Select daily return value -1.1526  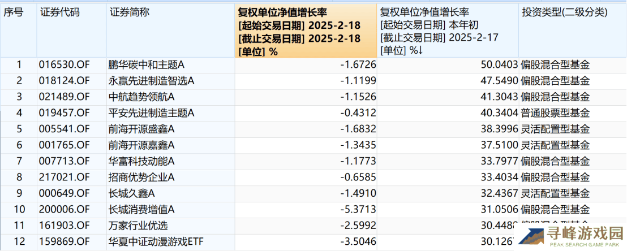(358, 97)
